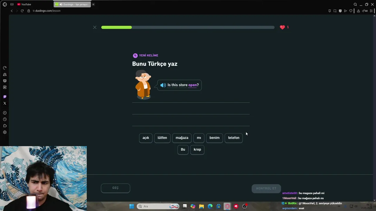The image size is (376, 211).
Task: Reload the current page
Action: [x=22, y=11]
